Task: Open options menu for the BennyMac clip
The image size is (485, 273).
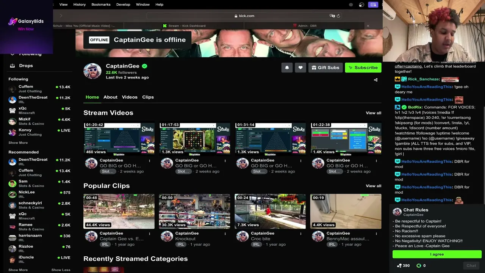Action: [376, 234]
